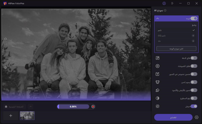
Task: Select the ناعم (V2) mode option
Action: pyautogui.click(x=176, y=35)
